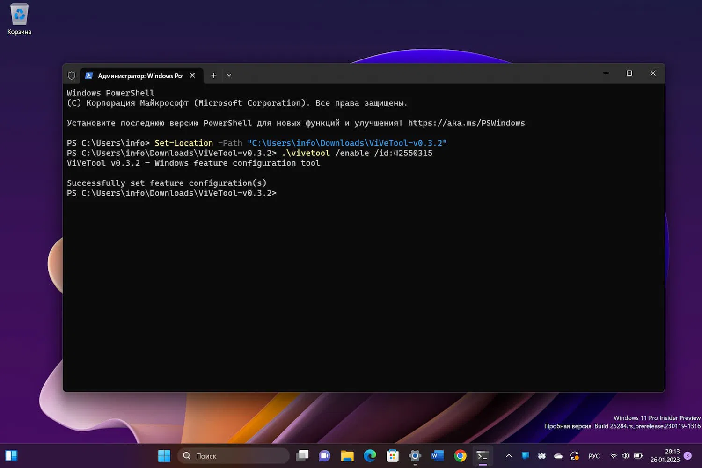Open Microsoft Store from the taskbar
The height and width of the screenshot is (468, 702).
(x=392, y=456)
